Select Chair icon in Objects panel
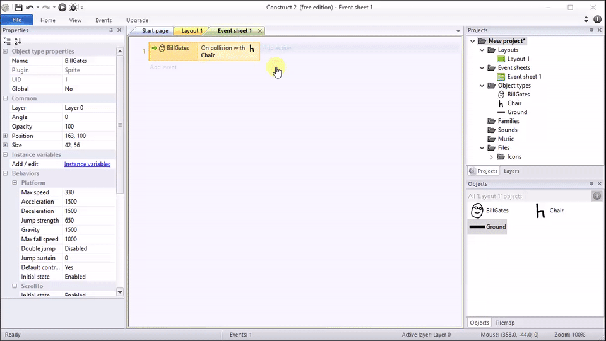The width and height of the screenshot is (606, 341). tap(540, 211)
